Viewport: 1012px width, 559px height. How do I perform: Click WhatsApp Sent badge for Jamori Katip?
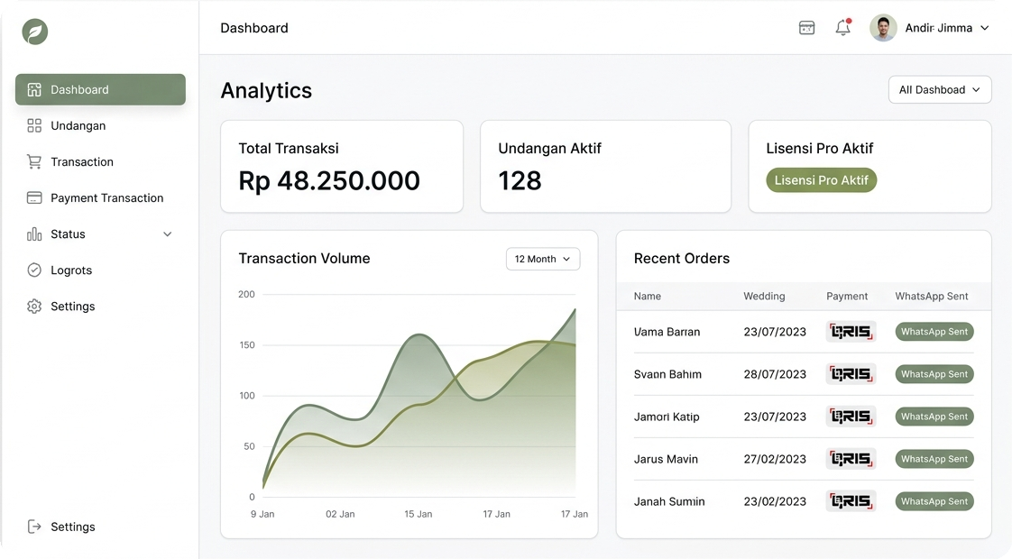(x=934, y=417)
